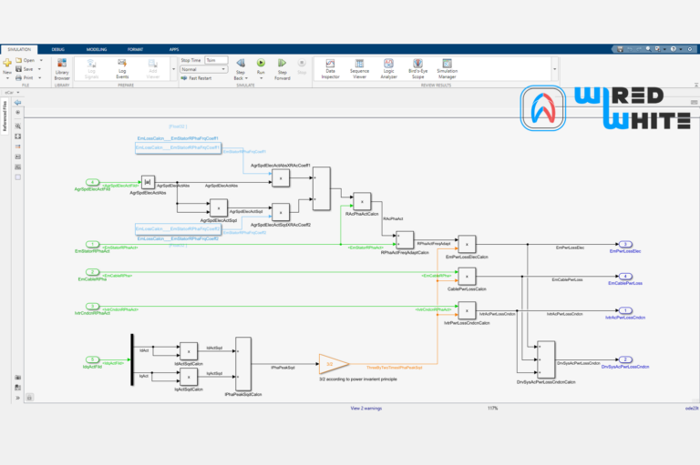The width and height of the screenshot is (700, 465).
Task: Select the IPhaPeakSqdCalcn sum block
Action: pyautogui.click(x=243, y=364)
